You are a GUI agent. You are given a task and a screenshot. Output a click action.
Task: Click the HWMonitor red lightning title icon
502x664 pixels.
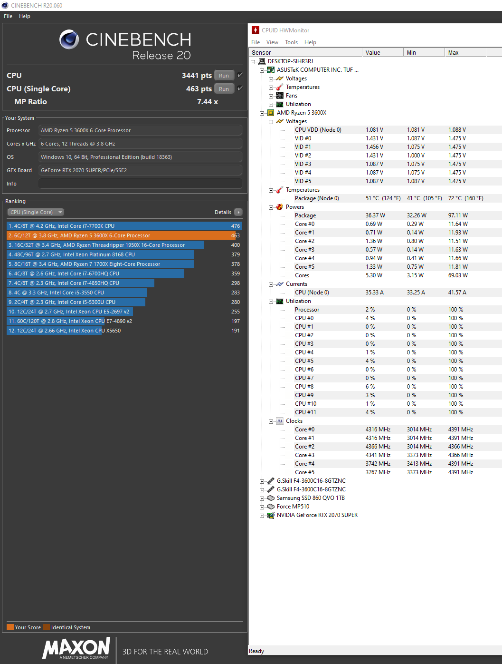tap(256, 30)
